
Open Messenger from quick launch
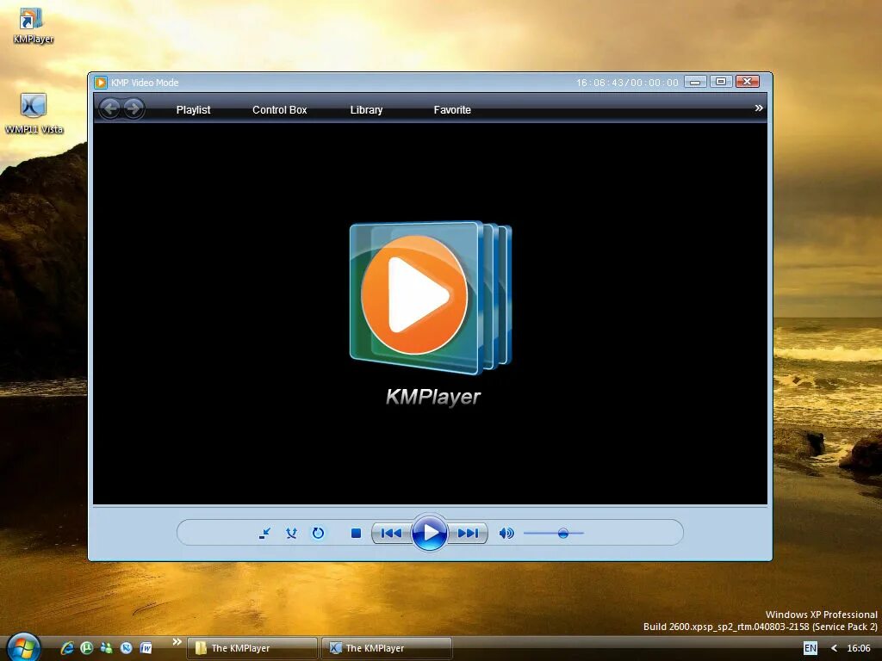tap(106, 648)
